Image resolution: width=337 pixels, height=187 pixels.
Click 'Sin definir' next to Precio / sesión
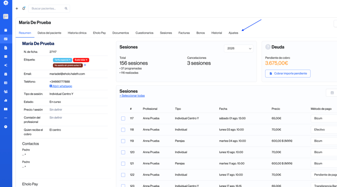(x=56, y=110)
